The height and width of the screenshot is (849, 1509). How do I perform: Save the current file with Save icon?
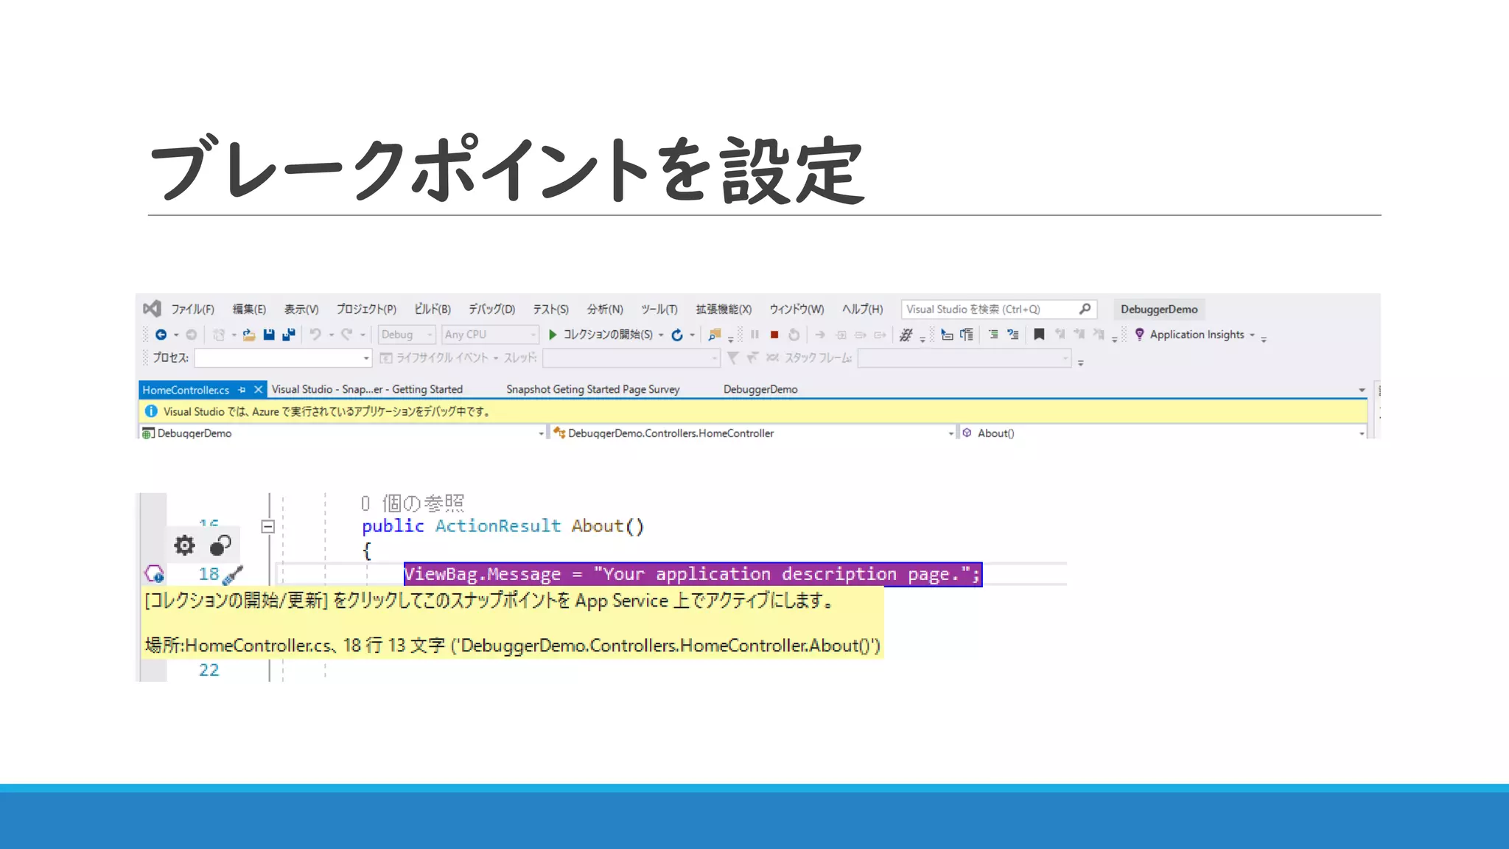269,335
